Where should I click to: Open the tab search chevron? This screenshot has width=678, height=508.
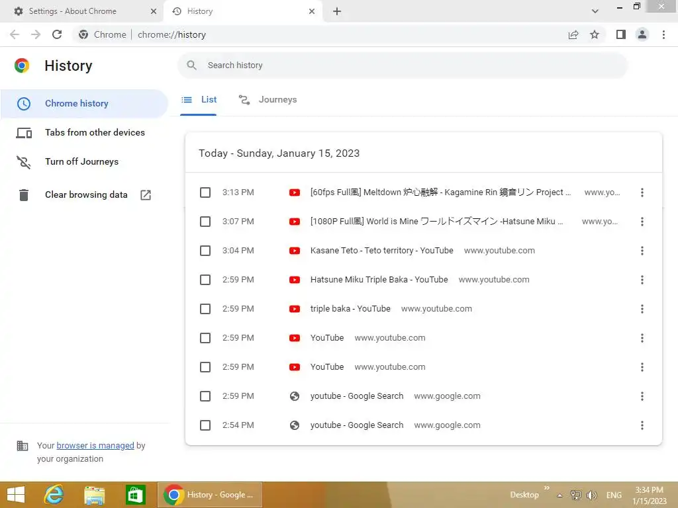[x=595, y=11]
